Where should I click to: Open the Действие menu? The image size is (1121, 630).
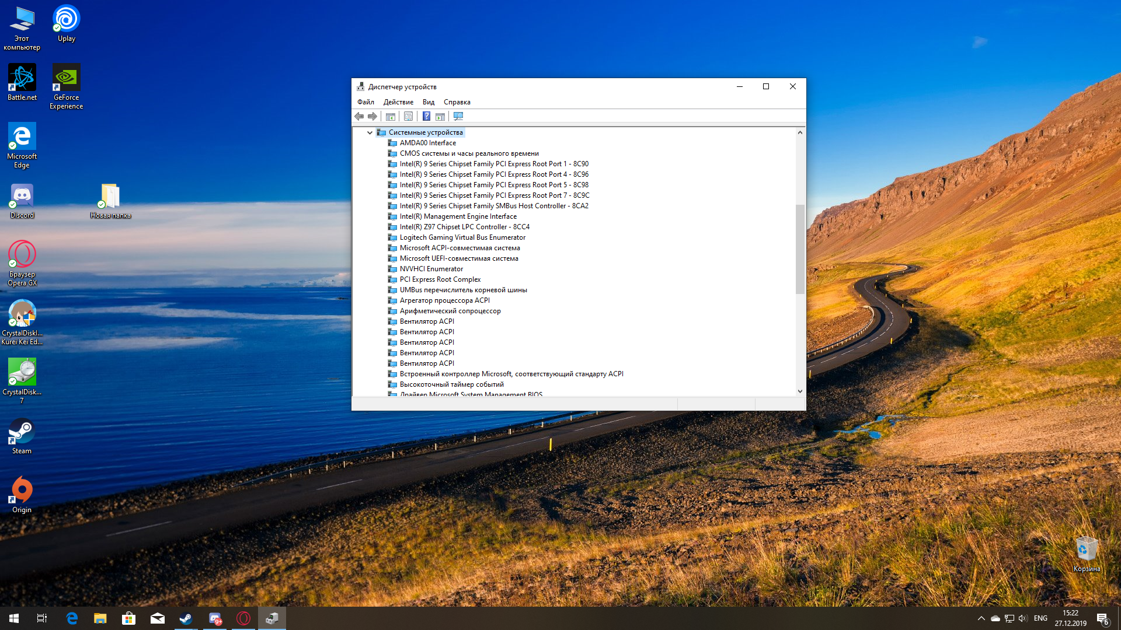point(398,102)
